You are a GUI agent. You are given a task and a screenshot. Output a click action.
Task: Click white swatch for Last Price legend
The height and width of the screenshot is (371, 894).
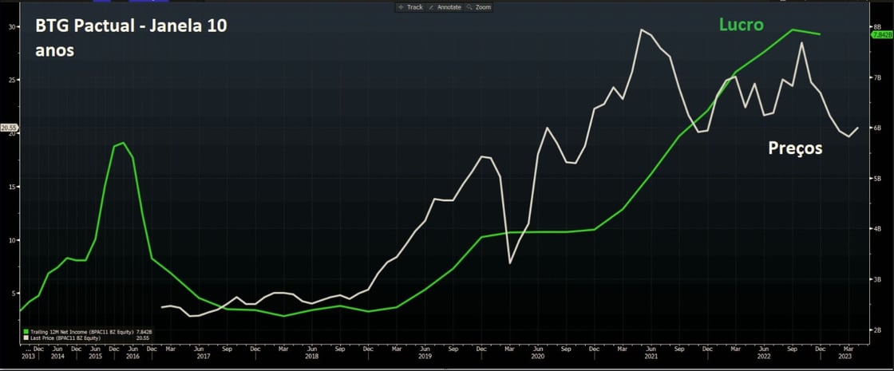click(25, 338)
